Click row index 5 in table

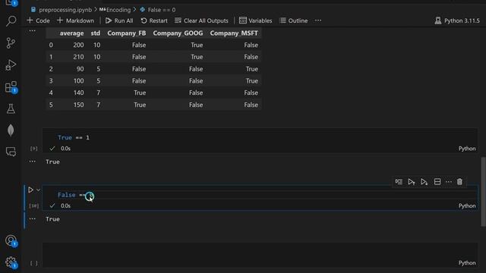(51, 105)
